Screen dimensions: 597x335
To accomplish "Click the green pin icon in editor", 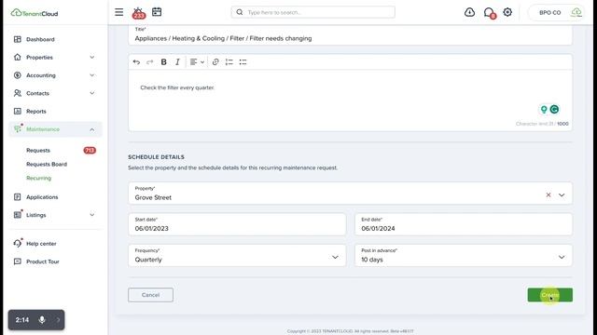I will 544,110.
